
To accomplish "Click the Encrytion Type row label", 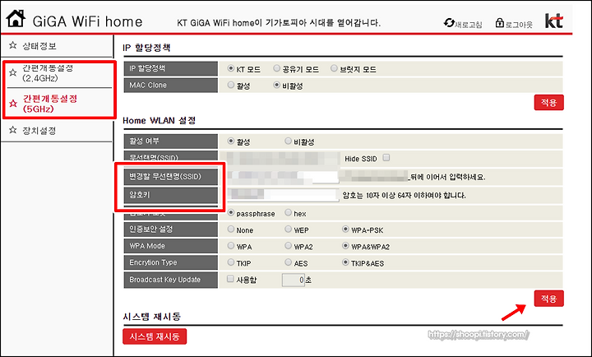I will [x=171, y=262].
